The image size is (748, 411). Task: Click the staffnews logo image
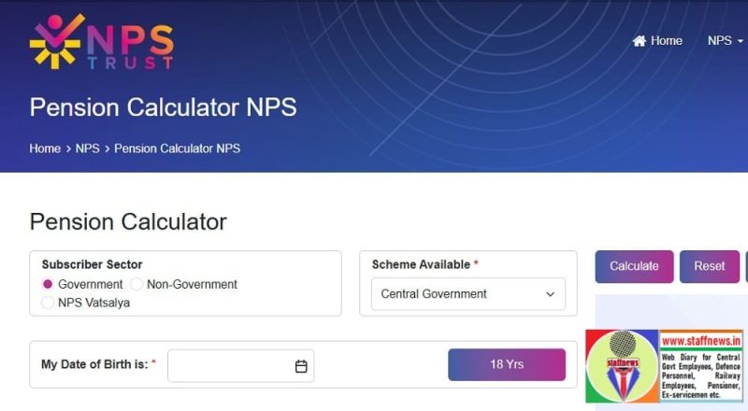point(622,366)
